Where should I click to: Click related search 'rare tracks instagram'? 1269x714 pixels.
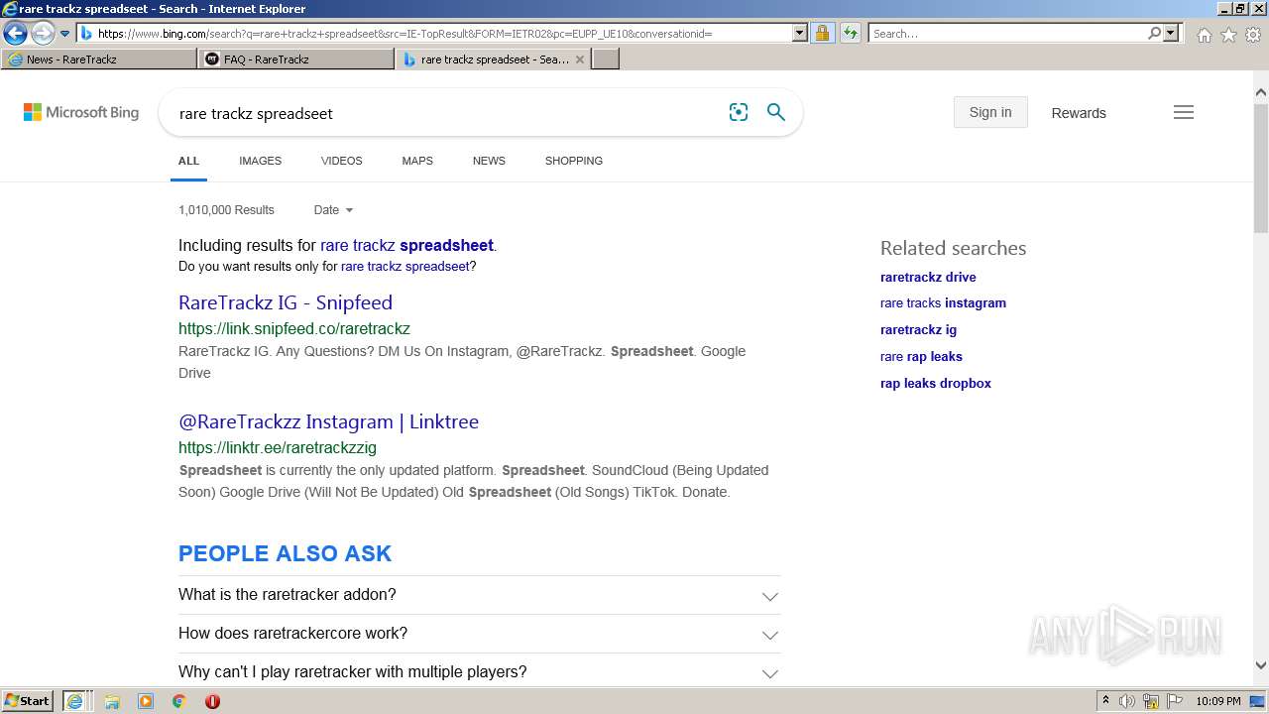(943, 303)
